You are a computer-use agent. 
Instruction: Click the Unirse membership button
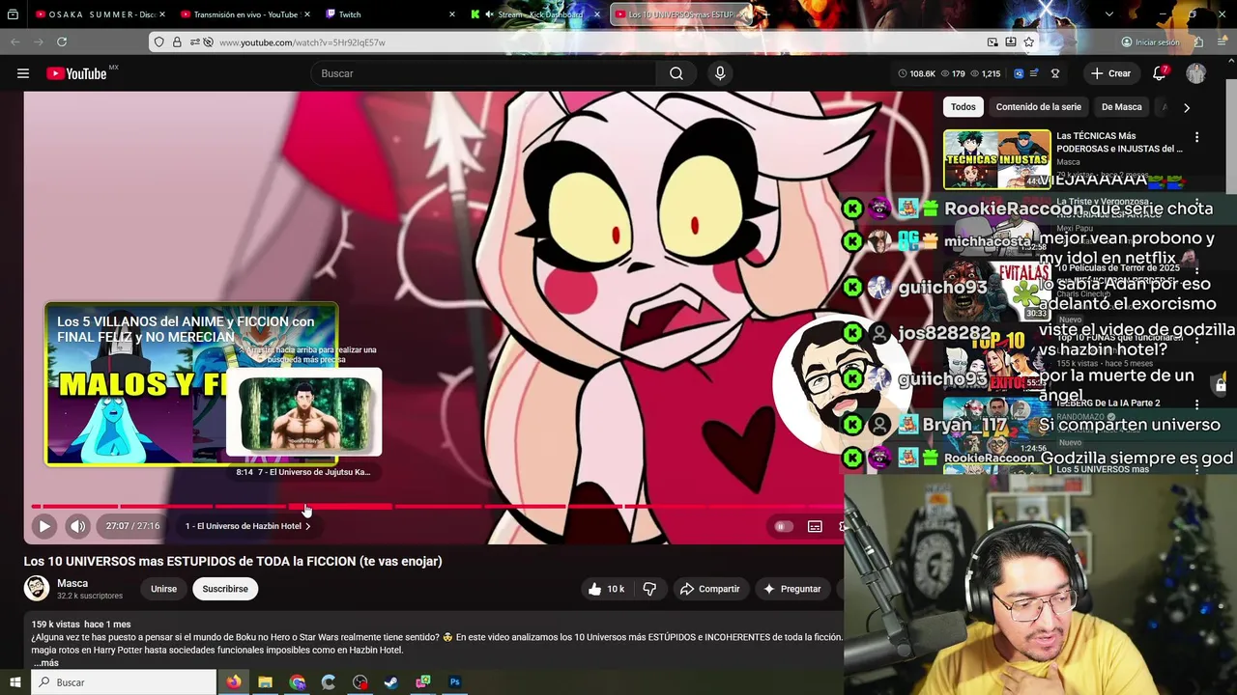[163, 589]
